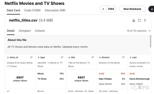
Task: Open the Discussion (68) tab
Action: pos(55,10)
